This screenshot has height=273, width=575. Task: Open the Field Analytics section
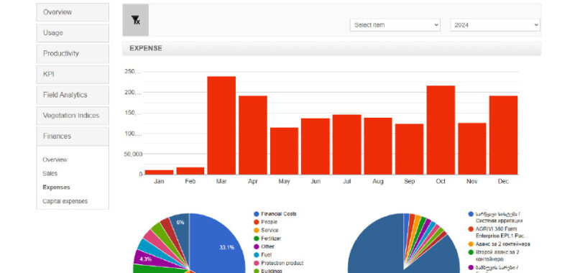pos(73,95)
